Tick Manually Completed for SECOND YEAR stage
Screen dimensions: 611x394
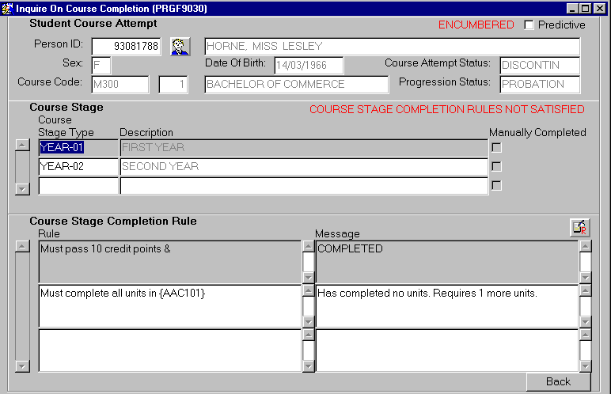(496, 167)
